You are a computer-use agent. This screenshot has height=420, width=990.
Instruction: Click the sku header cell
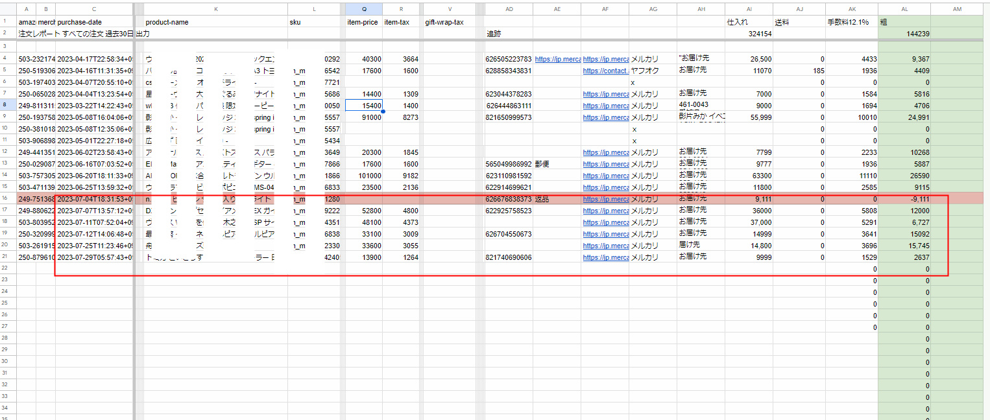point(314,22)
